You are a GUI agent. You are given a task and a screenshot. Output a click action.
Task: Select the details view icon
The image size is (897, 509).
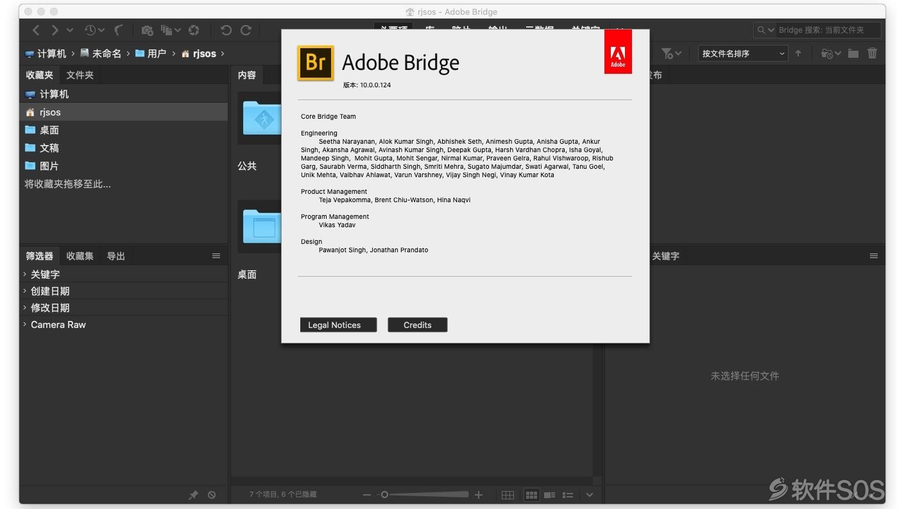(550, 495)
